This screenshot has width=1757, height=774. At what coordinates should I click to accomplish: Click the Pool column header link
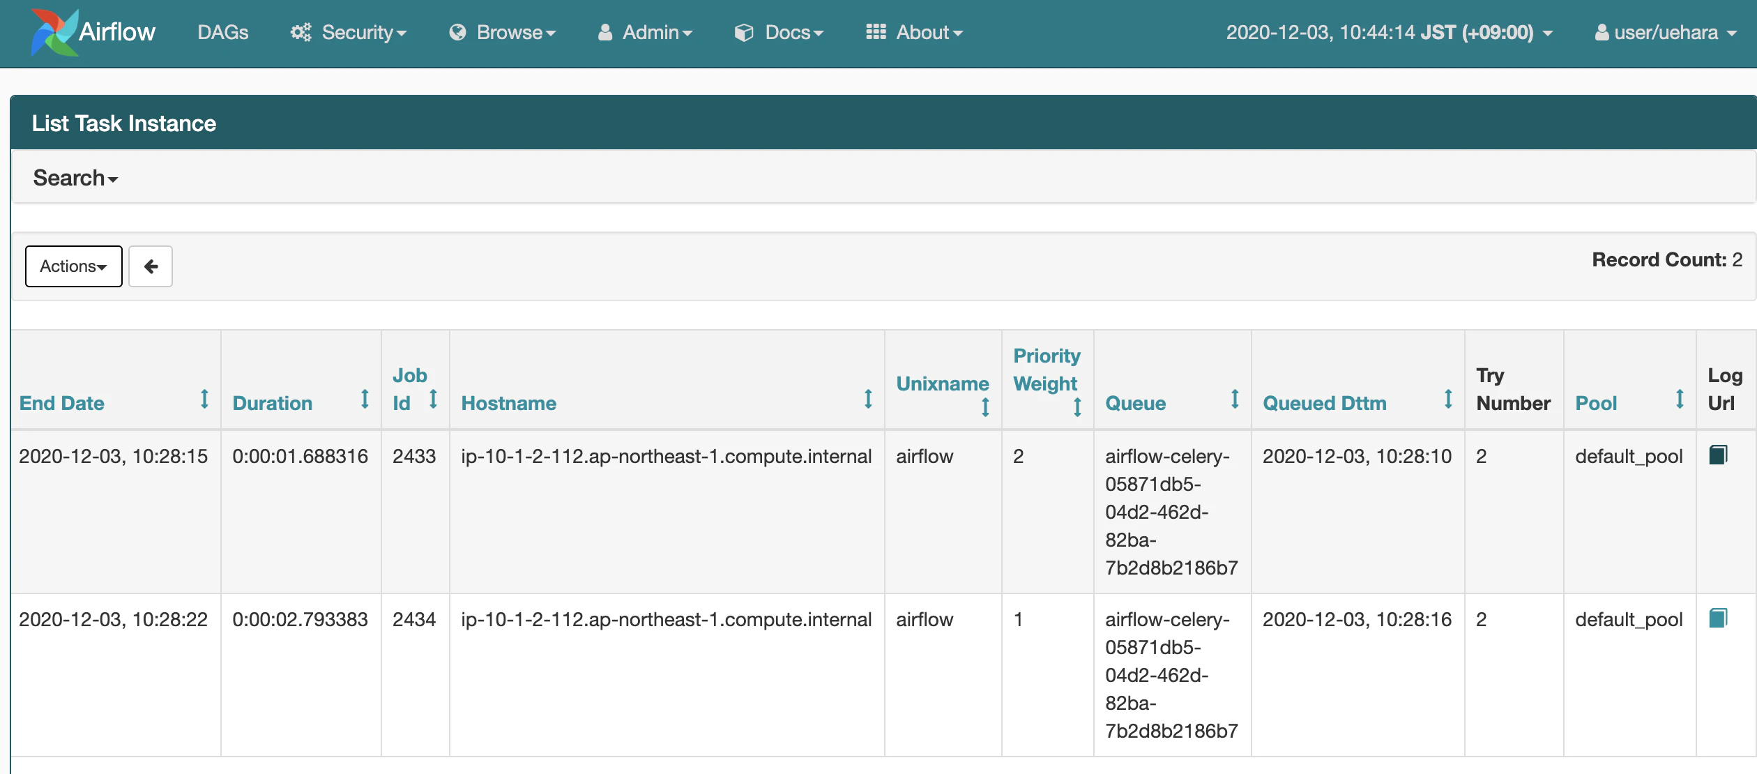point(1596,403)
